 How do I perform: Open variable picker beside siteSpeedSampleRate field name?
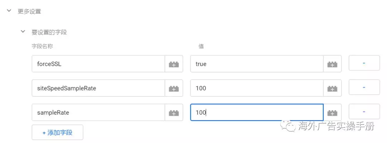(x=174, y=88)
